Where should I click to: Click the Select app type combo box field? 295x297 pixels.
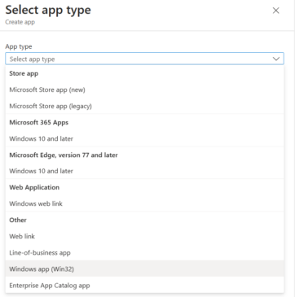[144, 59]
